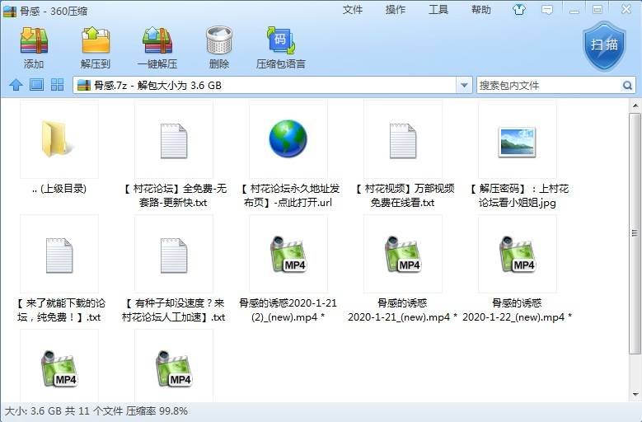Screen dimensions: 642x422
Task: Go up one level with the blue arrow
Action: point(16,85)
